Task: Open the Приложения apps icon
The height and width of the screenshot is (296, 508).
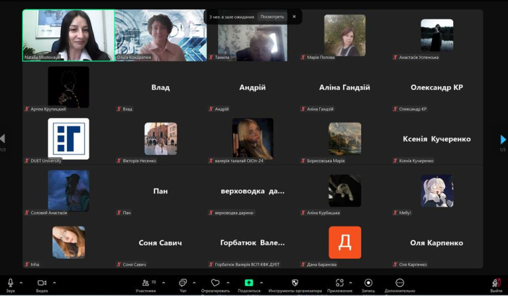Action: (340, 282)
